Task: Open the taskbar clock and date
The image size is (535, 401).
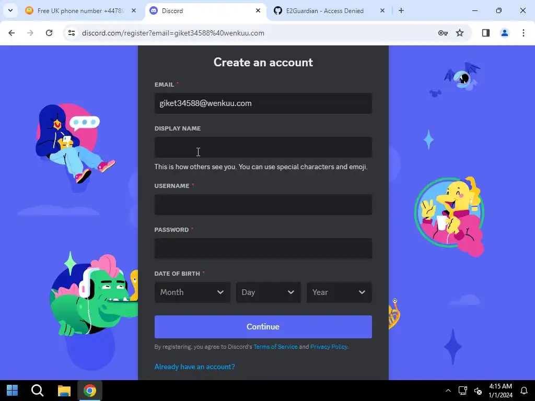Action: point(501,391)
